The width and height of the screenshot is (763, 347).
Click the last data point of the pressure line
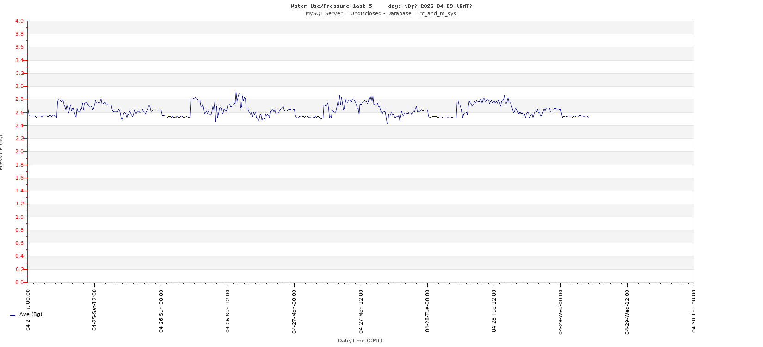click(588, 118)
